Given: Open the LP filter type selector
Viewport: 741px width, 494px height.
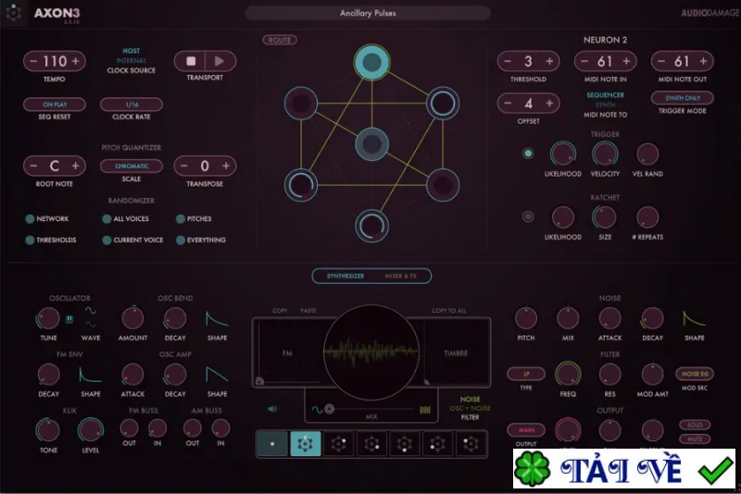Looking at the screenshot, I should tap(526, 374).
